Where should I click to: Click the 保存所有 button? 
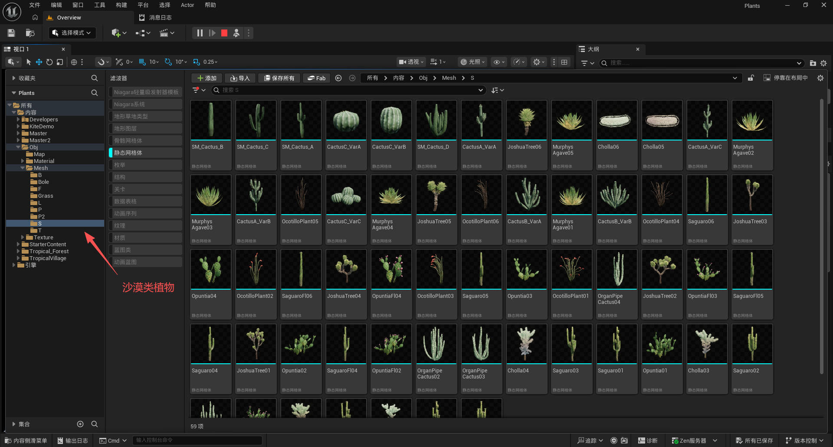(x=279, y=78)
